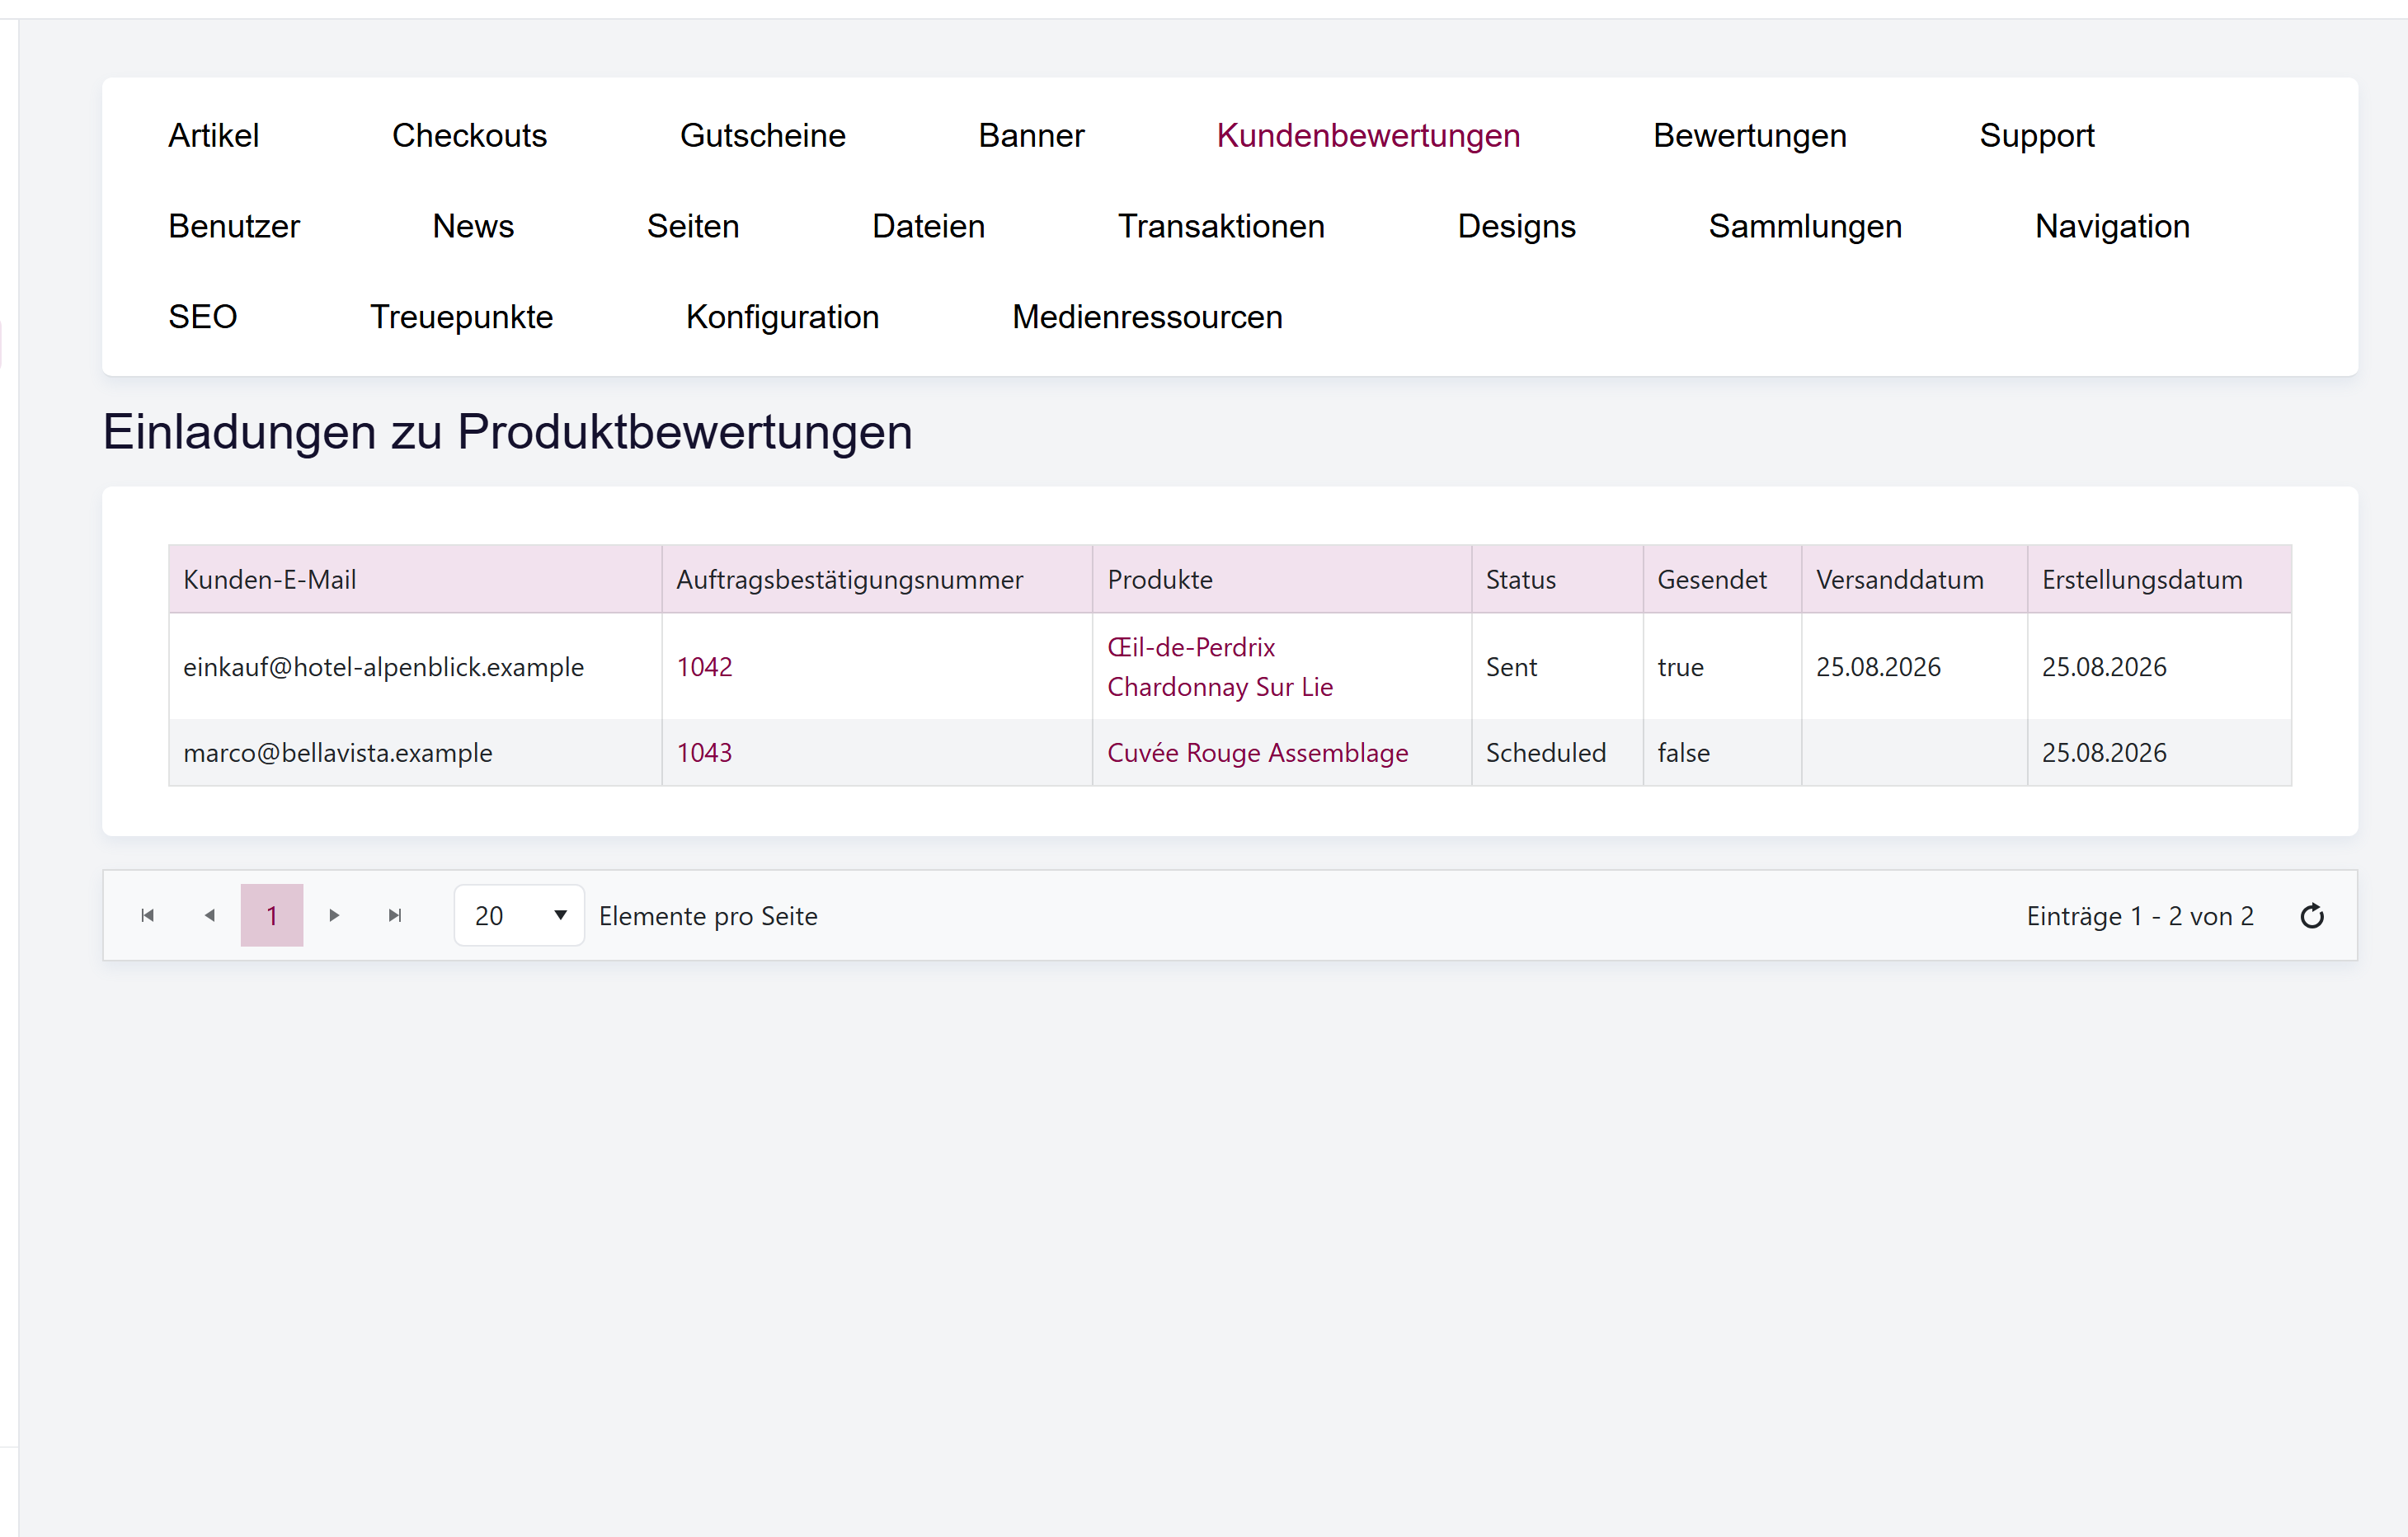Open the News section
This screenshot has height=1537, width=2408.
[x=473, y=226]
